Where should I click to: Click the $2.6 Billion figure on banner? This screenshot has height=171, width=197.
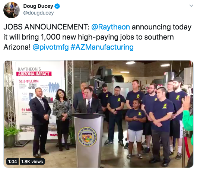[29, 81]
